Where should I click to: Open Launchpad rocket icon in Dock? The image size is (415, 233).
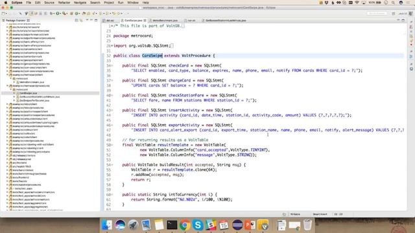[x=133, y=225]
